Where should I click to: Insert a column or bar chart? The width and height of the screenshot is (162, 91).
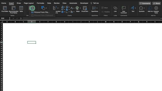pyautogui.click(x=63, y=7)
